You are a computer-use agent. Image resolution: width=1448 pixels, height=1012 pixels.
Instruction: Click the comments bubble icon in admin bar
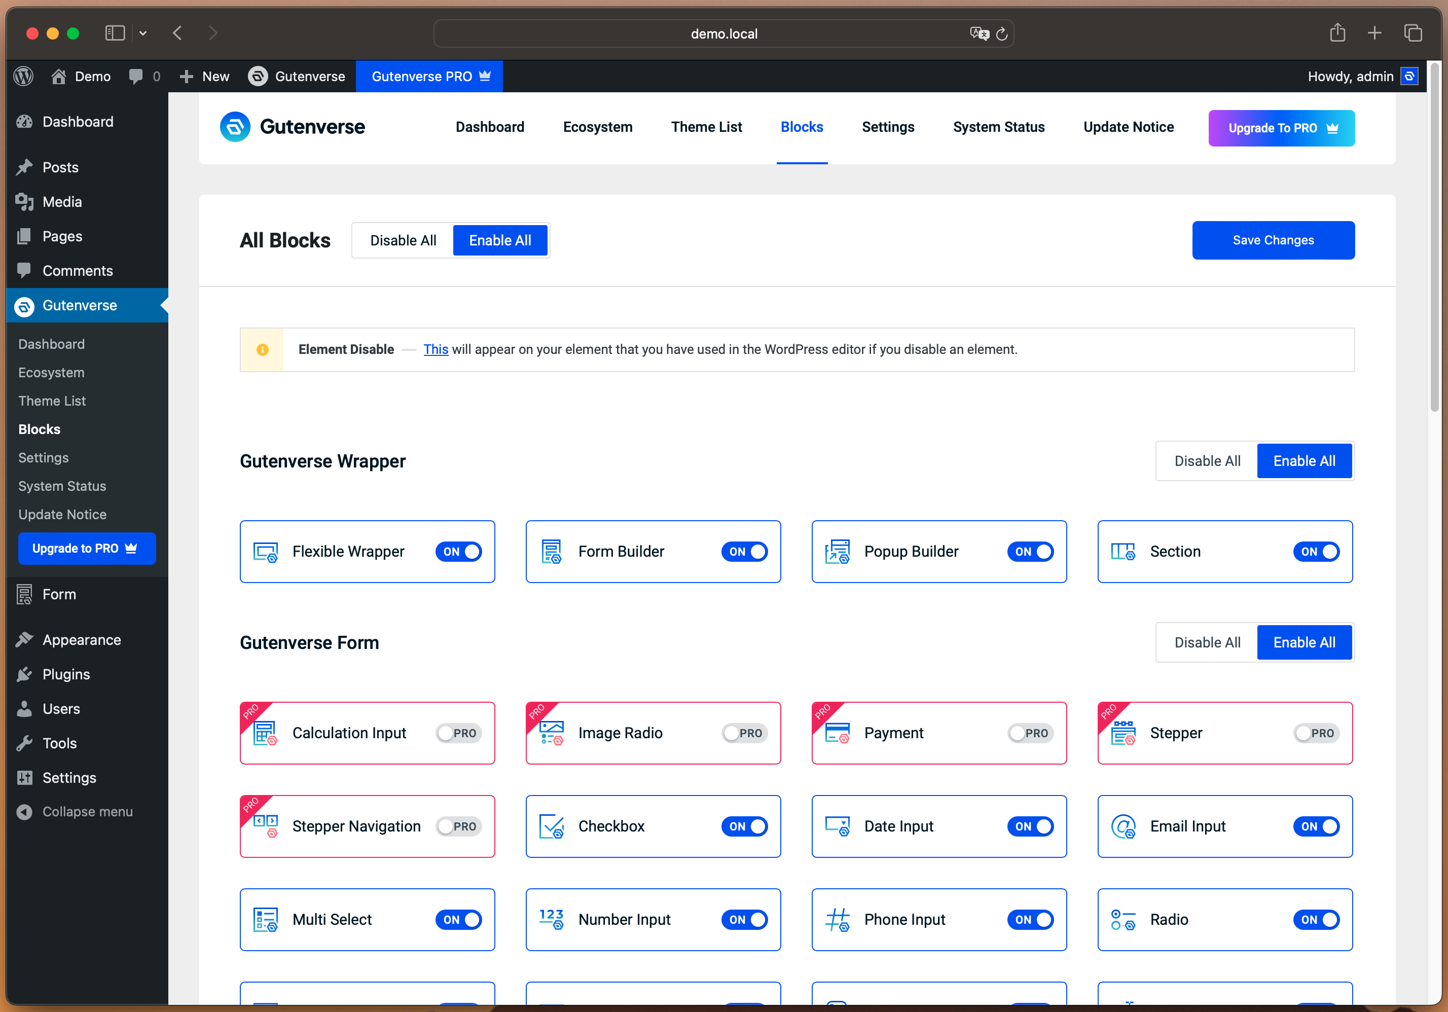[135, 76]
